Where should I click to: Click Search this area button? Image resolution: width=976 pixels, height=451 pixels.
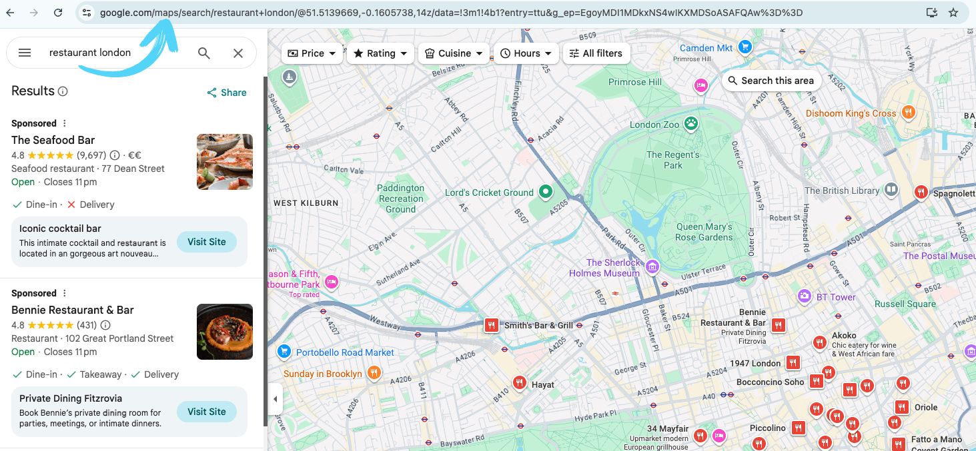click(x=771, y=81)
